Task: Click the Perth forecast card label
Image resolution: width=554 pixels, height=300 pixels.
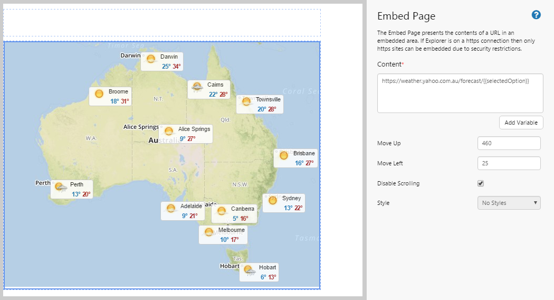Action: tap(77, 184)
